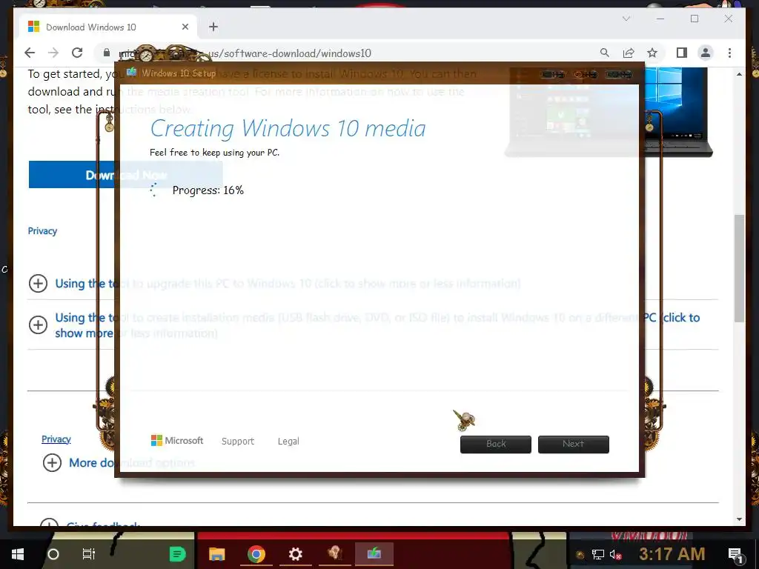Screen dimensions: 759x569
Task: Click the address bar URL field
Action: (x=339, y=53)
